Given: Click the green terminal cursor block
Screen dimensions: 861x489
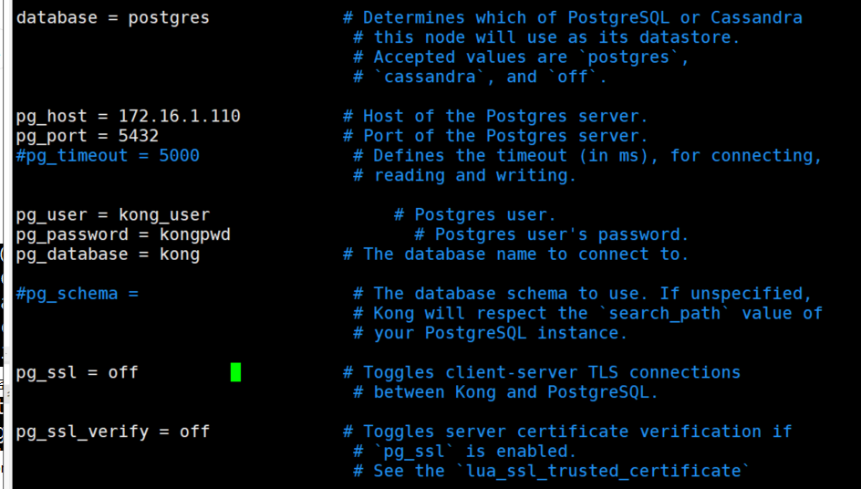Looking at the screenshot, I should pyautogui.click(x=235, y=372).
